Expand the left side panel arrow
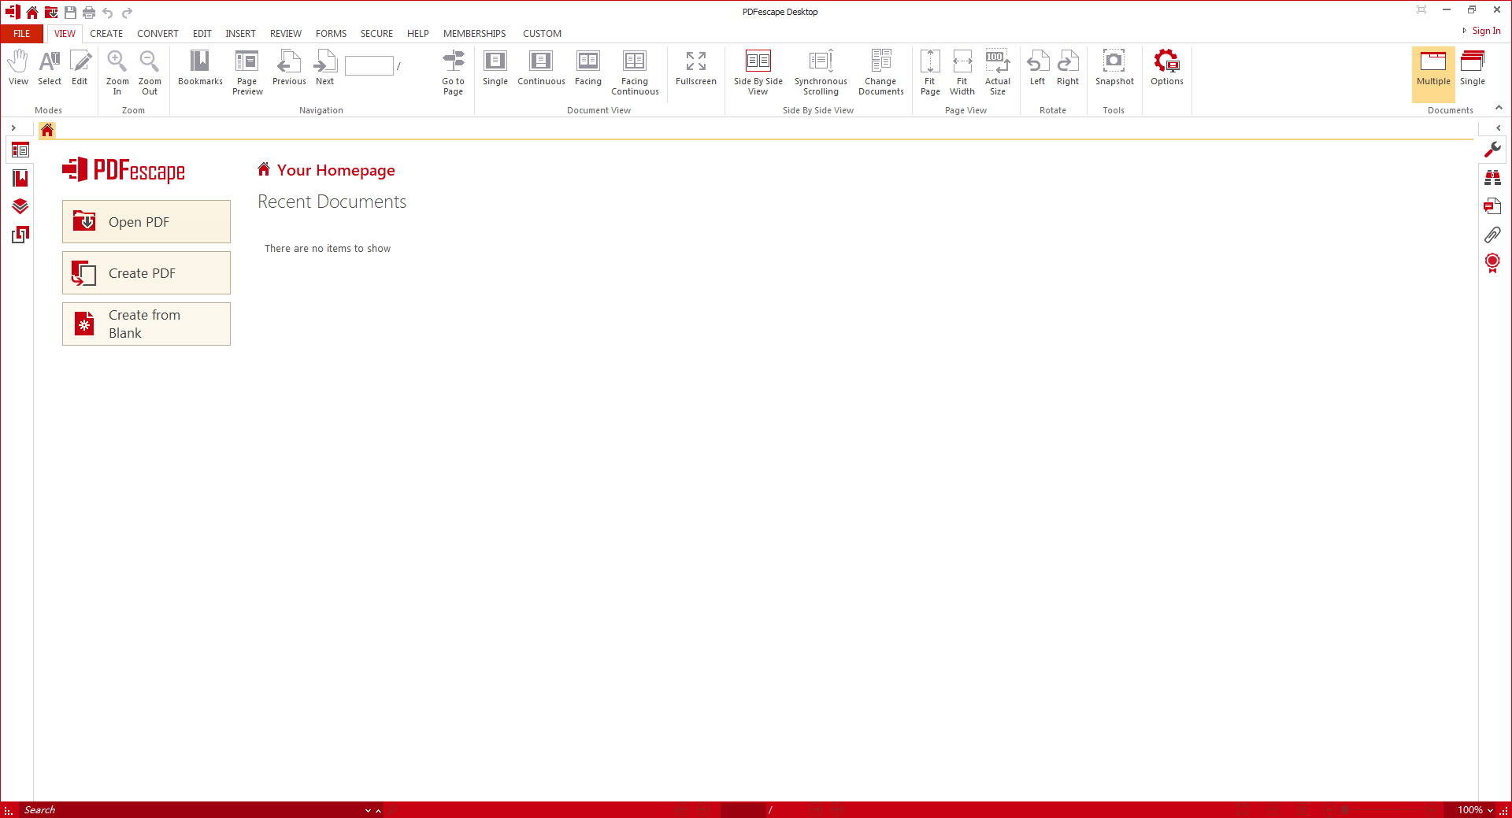 (13, 128)
